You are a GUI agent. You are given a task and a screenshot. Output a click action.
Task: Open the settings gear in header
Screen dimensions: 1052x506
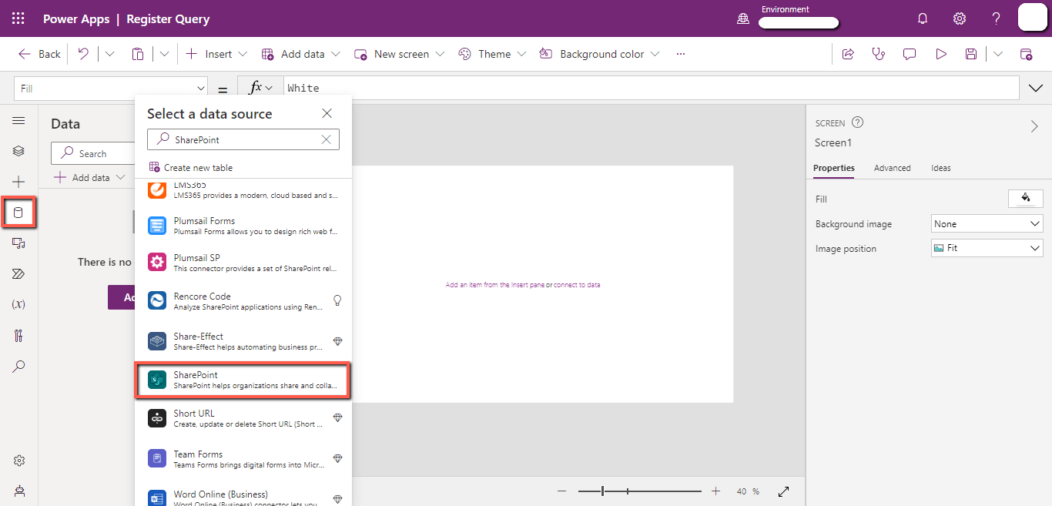pos(960,18)
